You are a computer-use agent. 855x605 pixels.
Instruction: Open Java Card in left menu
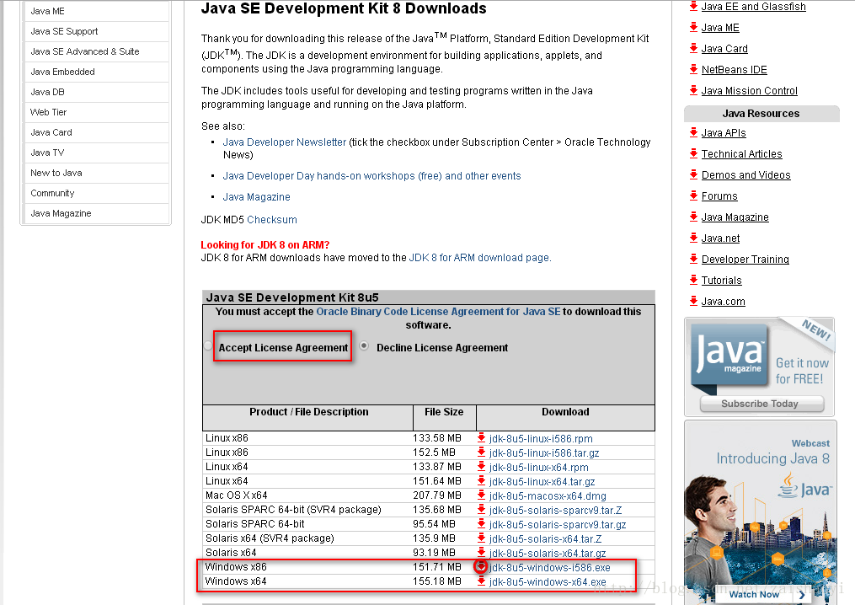coord(97,132)
